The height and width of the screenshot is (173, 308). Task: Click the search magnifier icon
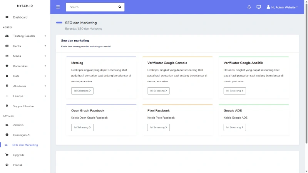point(120,7)
